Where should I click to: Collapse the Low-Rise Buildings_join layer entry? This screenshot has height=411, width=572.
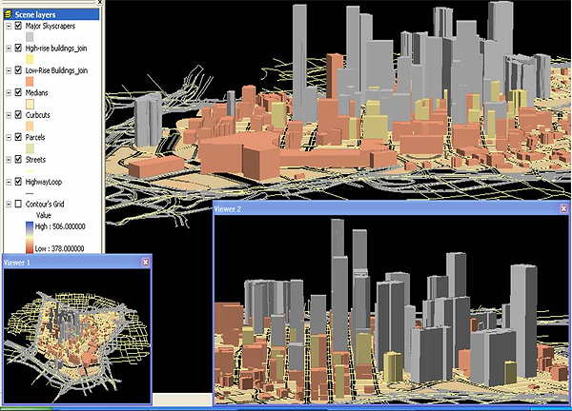click(x=9, y=70)
